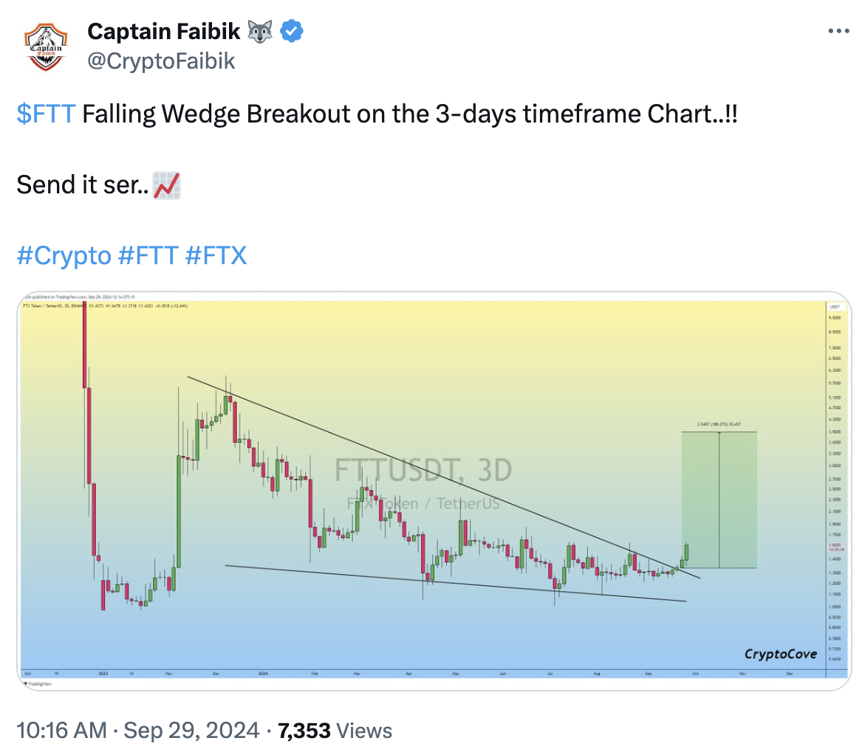Open the $FTT cashtag link
This screenshot has height=752, width=868.
click(46, 114)
